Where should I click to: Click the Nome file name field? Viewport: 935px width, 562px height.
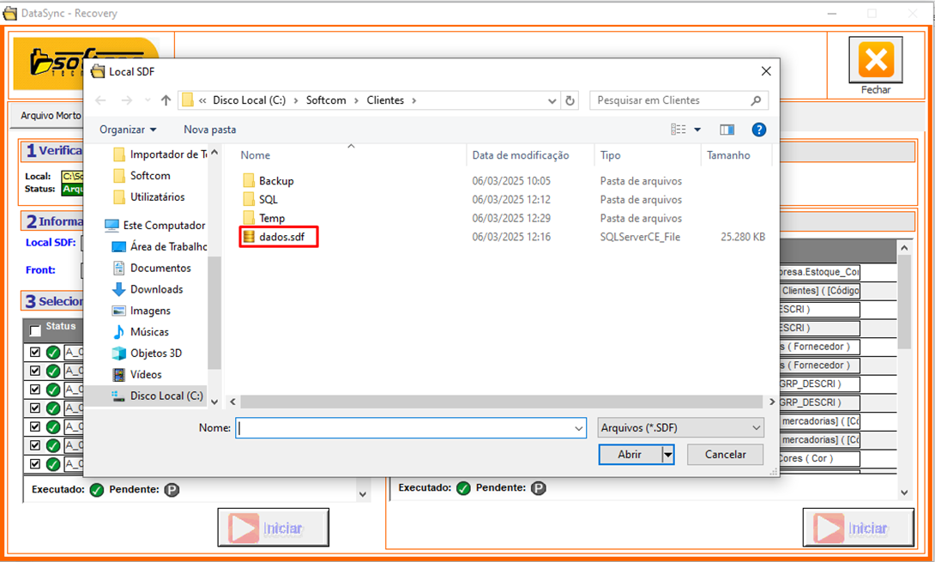403,427
